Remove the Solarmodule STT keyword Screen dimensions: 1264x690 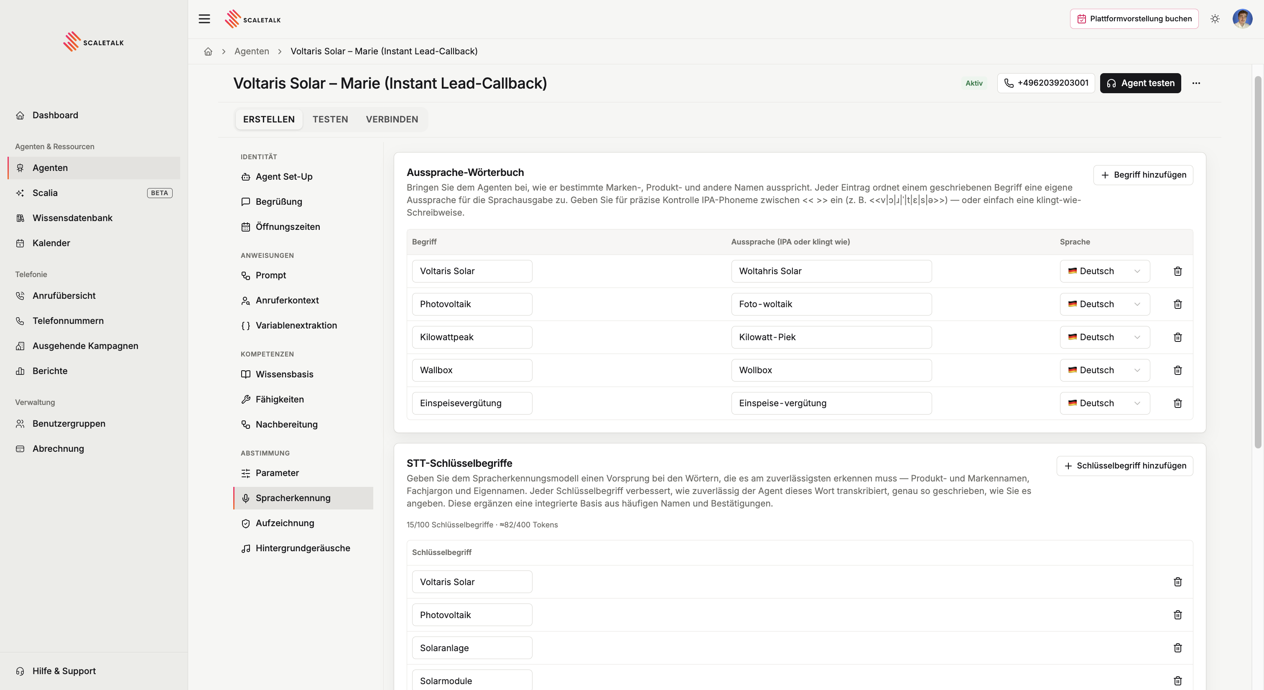(x=1177, y=681)
